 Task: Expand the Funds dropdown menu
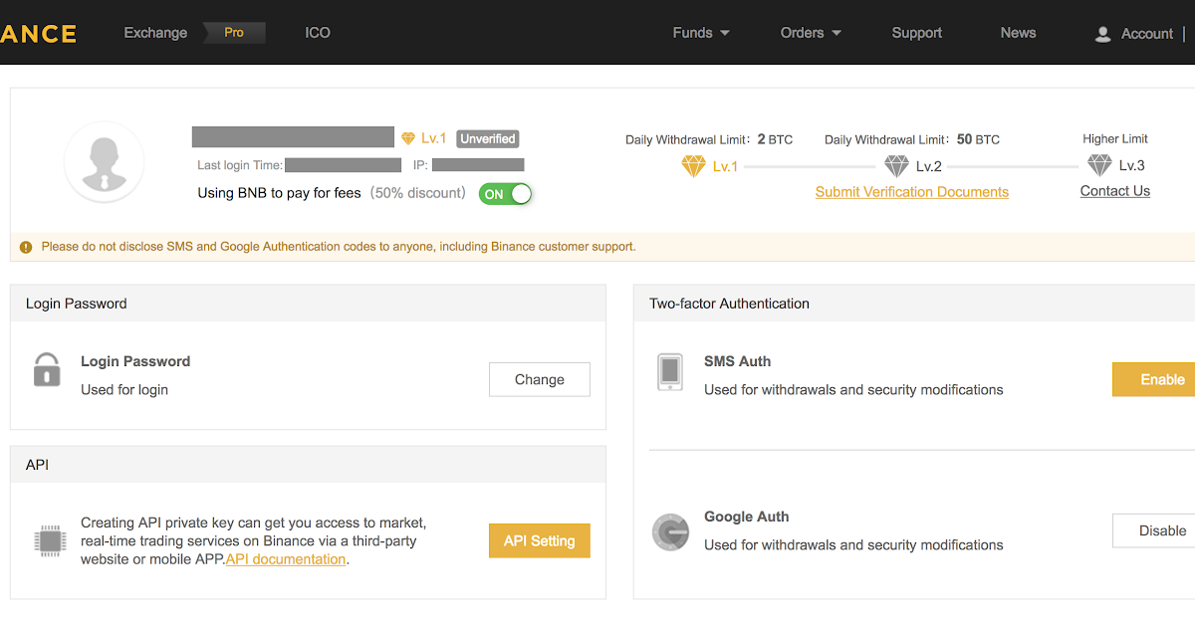701,33
